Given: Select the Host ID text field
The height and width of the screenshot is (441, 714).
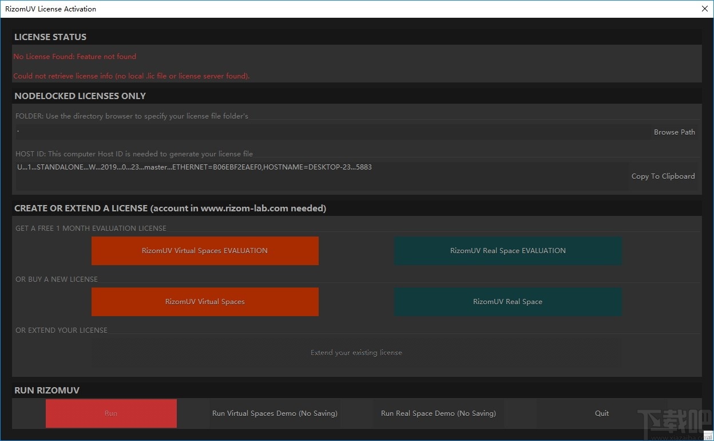Looking at the screenshot, I should click(322, 176).
